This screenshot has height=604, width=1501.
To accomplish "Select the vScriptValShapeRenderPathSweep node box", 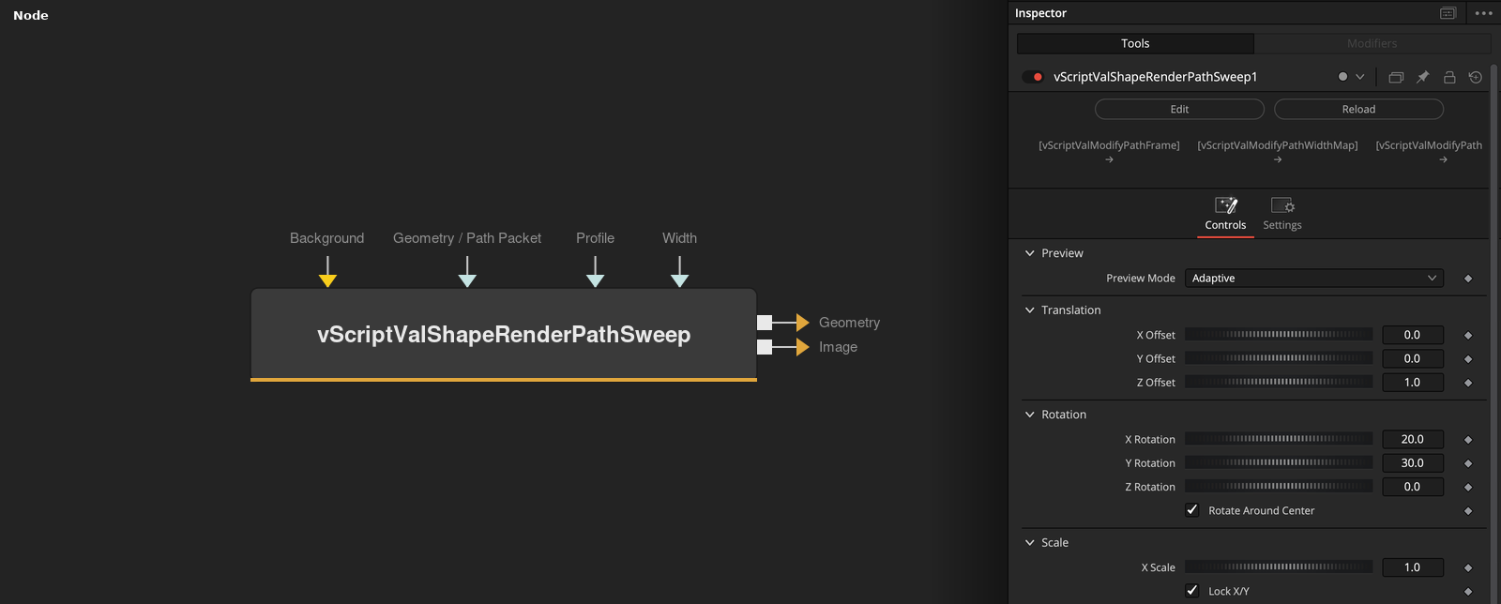I will pyautogui.click(x=504, y=335).
